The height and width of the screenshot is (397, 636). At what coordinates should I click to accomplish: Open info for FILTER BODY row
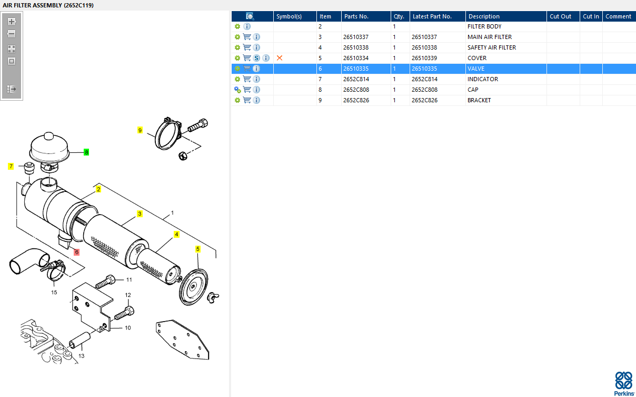[247, 26]
